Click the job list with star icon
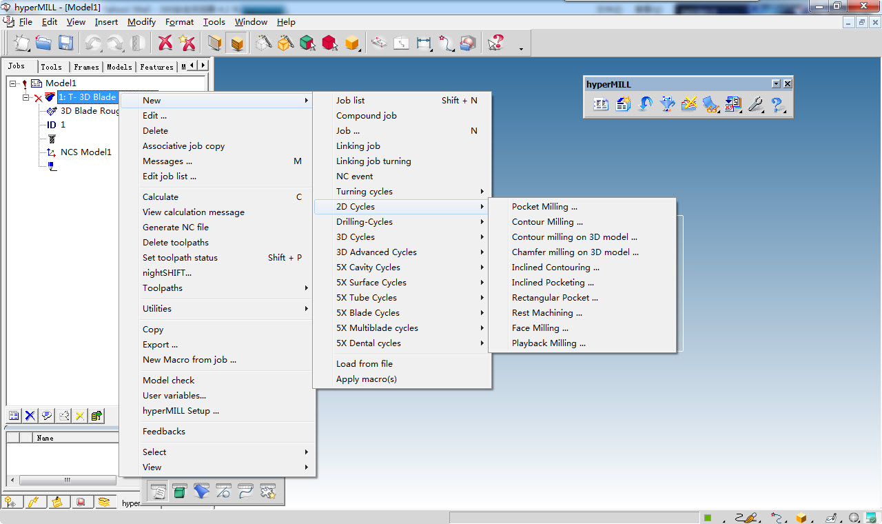The height and width of the screenshot is (524, 882). [623, 104]
